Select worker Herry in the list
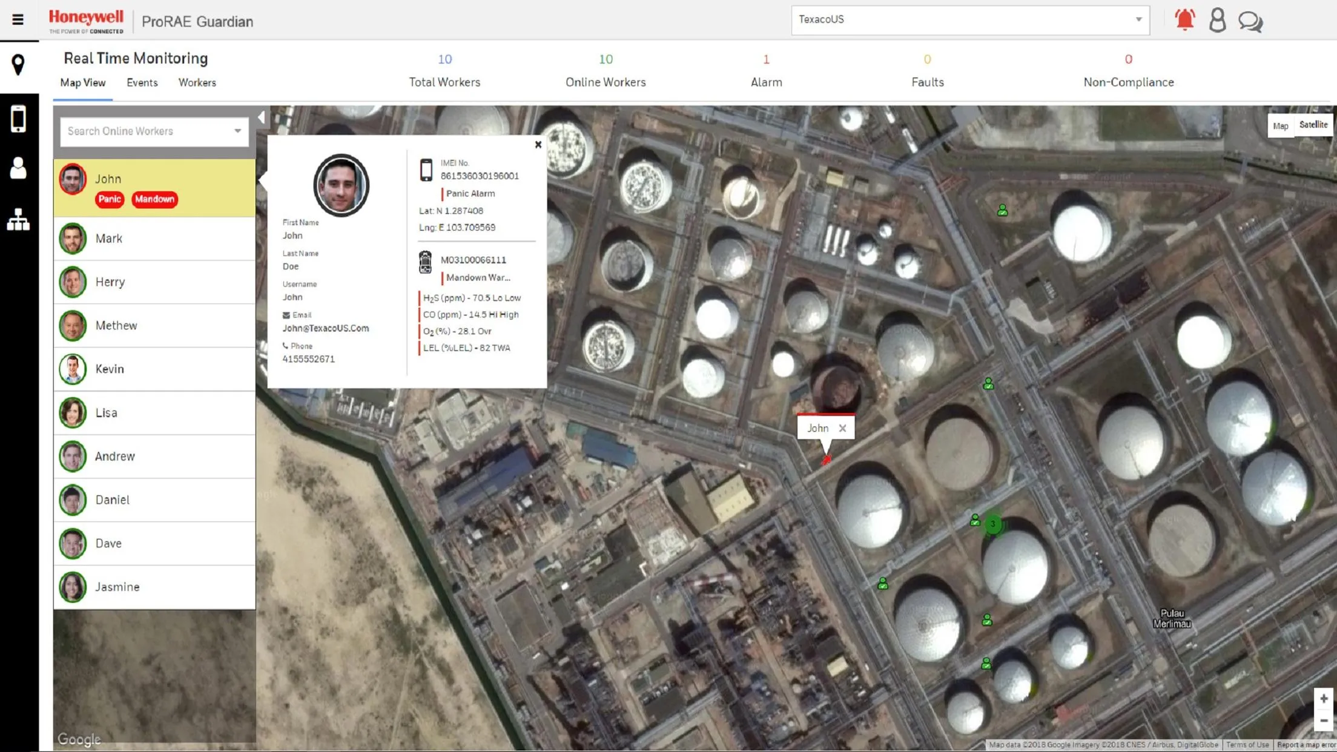 pos(154,282)
